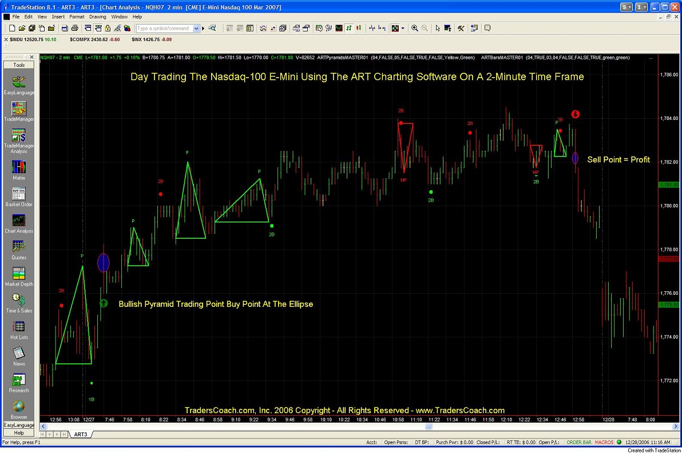
Task: Click the green connection status light
Action: 619,442
